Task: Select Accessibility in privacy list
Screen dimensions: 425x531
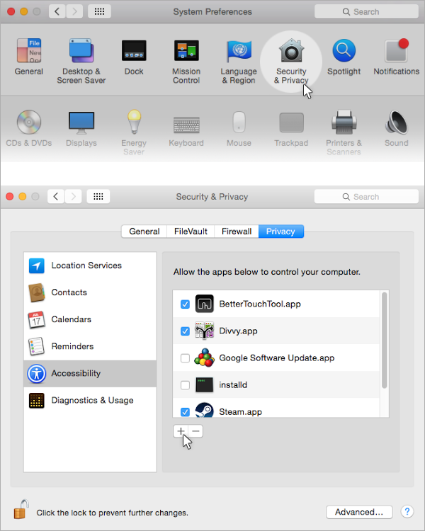Action: (90, 374)
